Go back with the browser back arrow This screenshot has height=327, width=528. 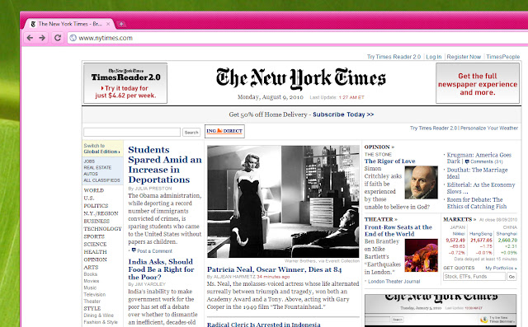click(30, 38)
